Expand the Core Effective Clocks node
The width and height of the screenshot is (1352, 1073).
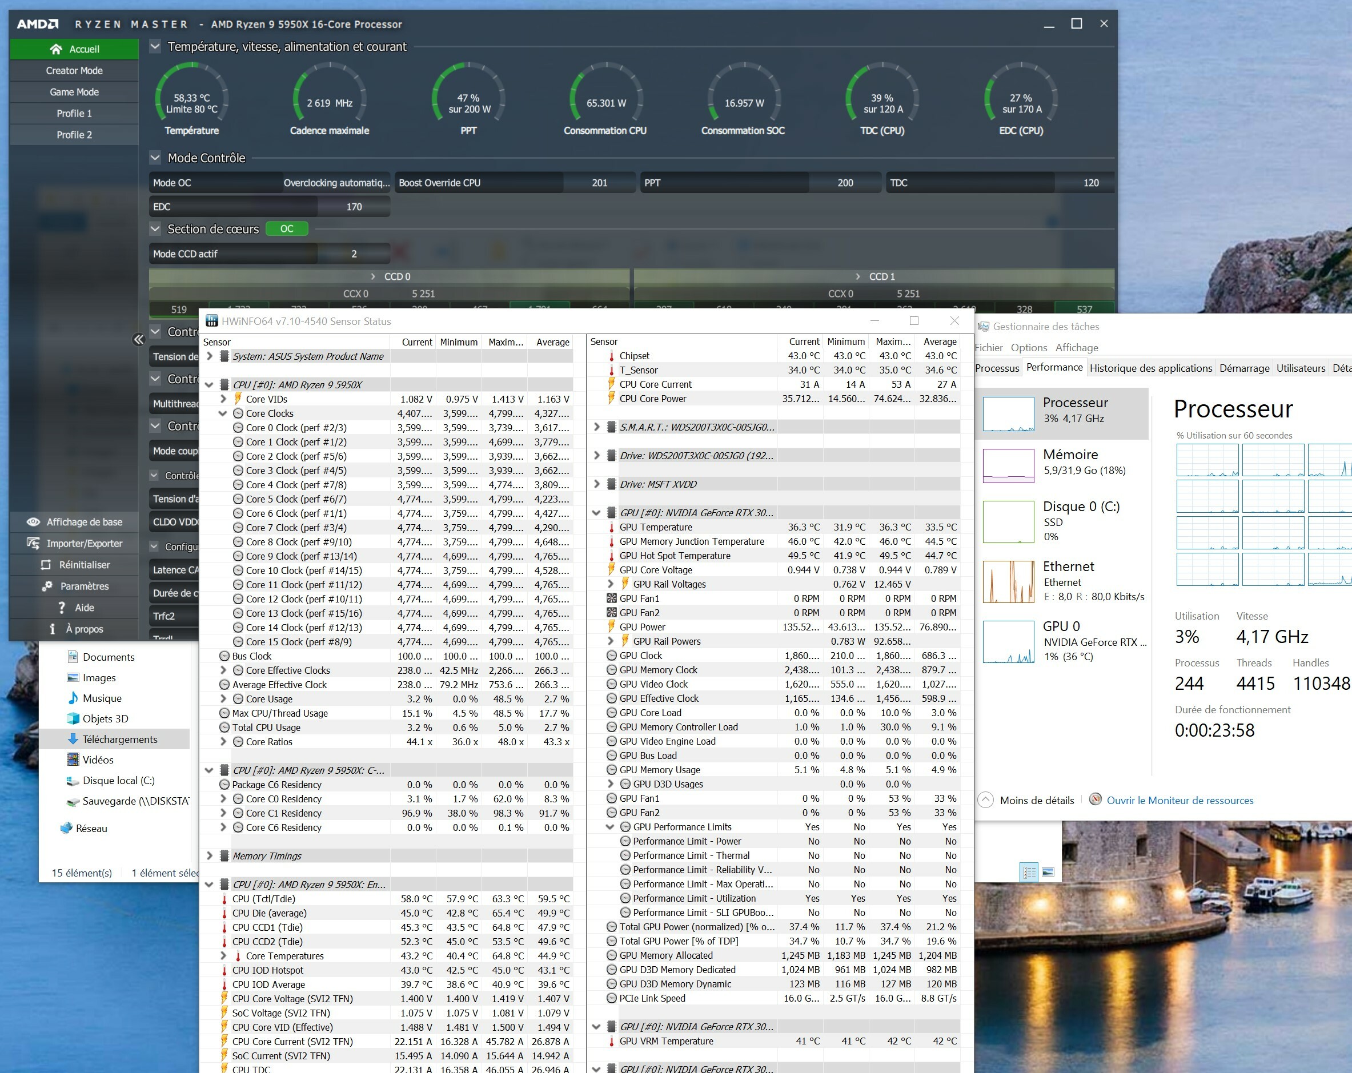point(223,670)
